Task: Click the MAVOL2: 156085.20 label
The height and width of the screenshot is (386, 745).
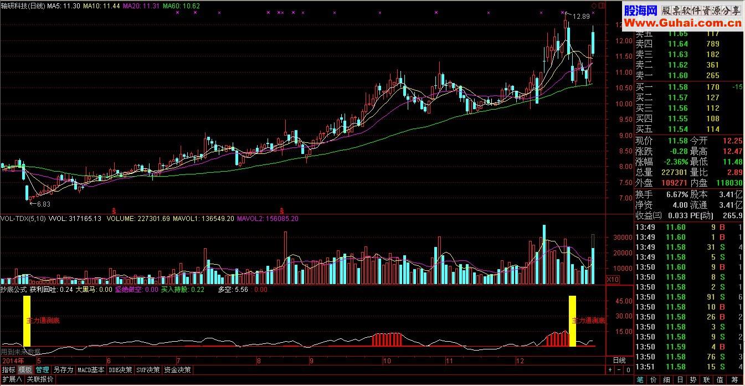Action: (x=268, y=219)
